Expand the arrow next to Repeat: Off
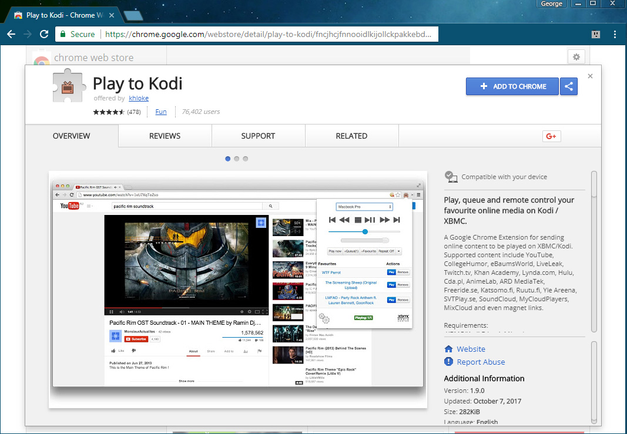Screen dimensions: 627x434 (x=398, y=251)
